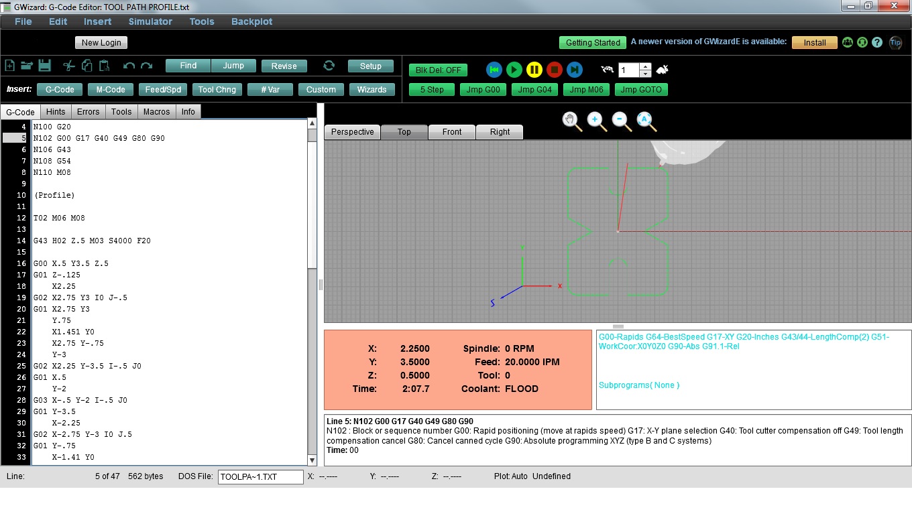Open the Simulator menu
The image size is (912, 528).
[150, 21]
